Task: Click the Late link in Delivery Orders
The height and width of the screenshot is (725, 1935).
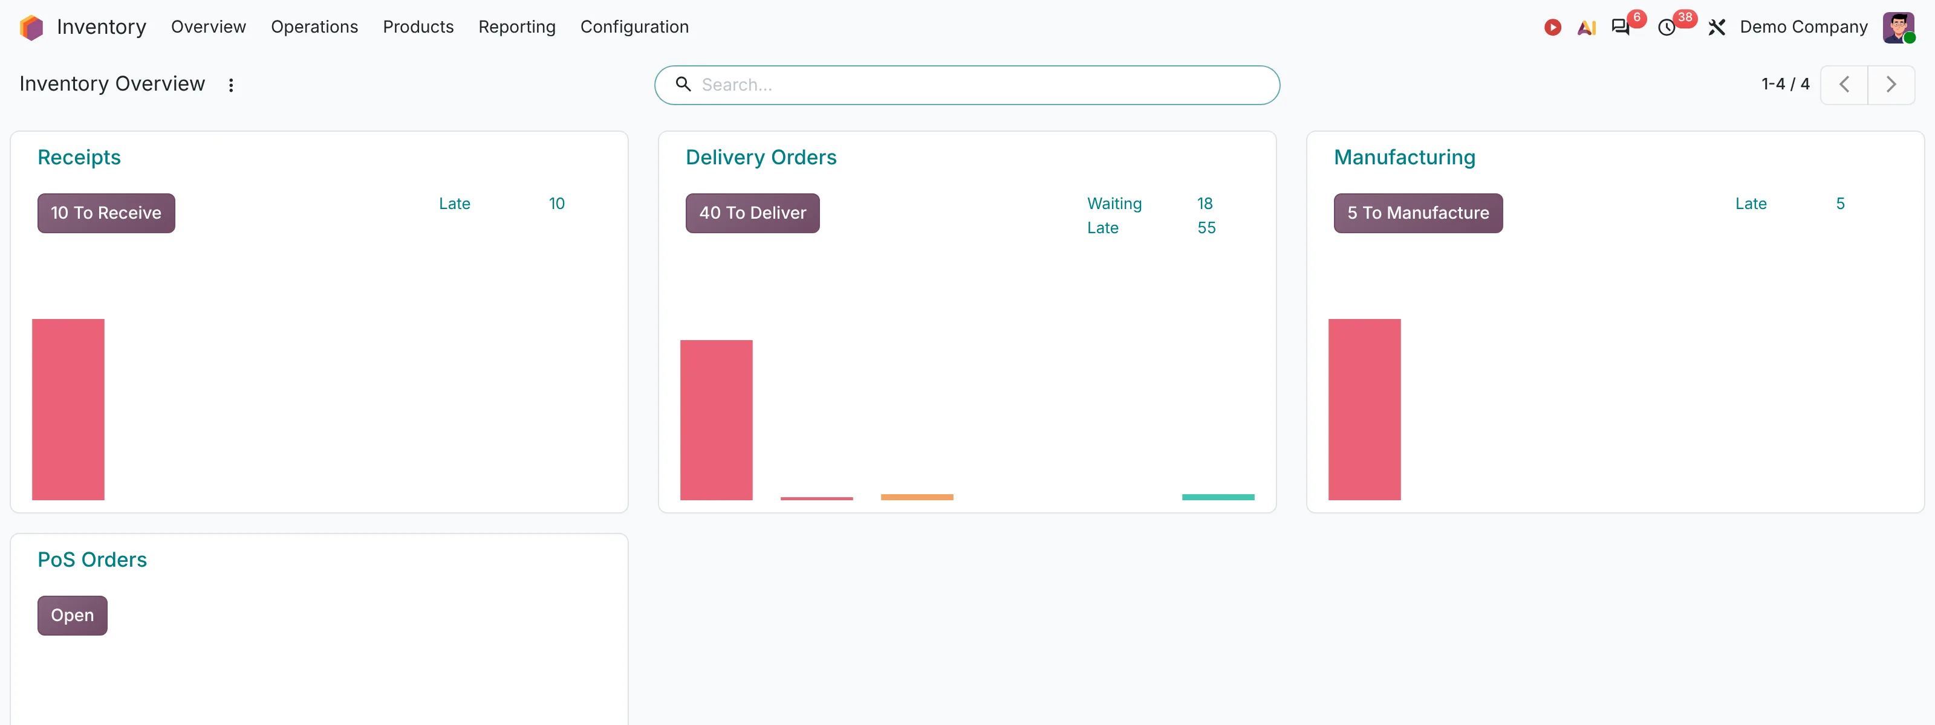Action: (x=1103, y=227)
